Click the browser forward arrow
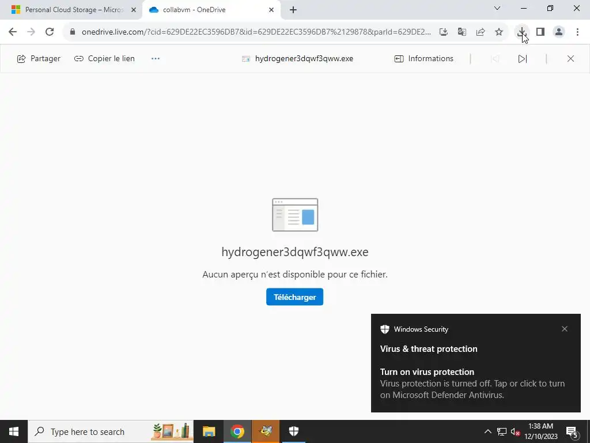This screenshot has height=443, width=590. point(31,32)
